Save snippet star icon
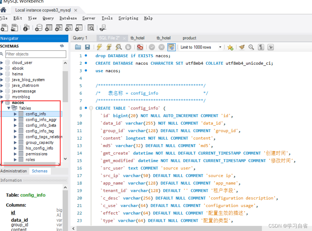Screen dimensions: 312x231 tap(230, 47)
